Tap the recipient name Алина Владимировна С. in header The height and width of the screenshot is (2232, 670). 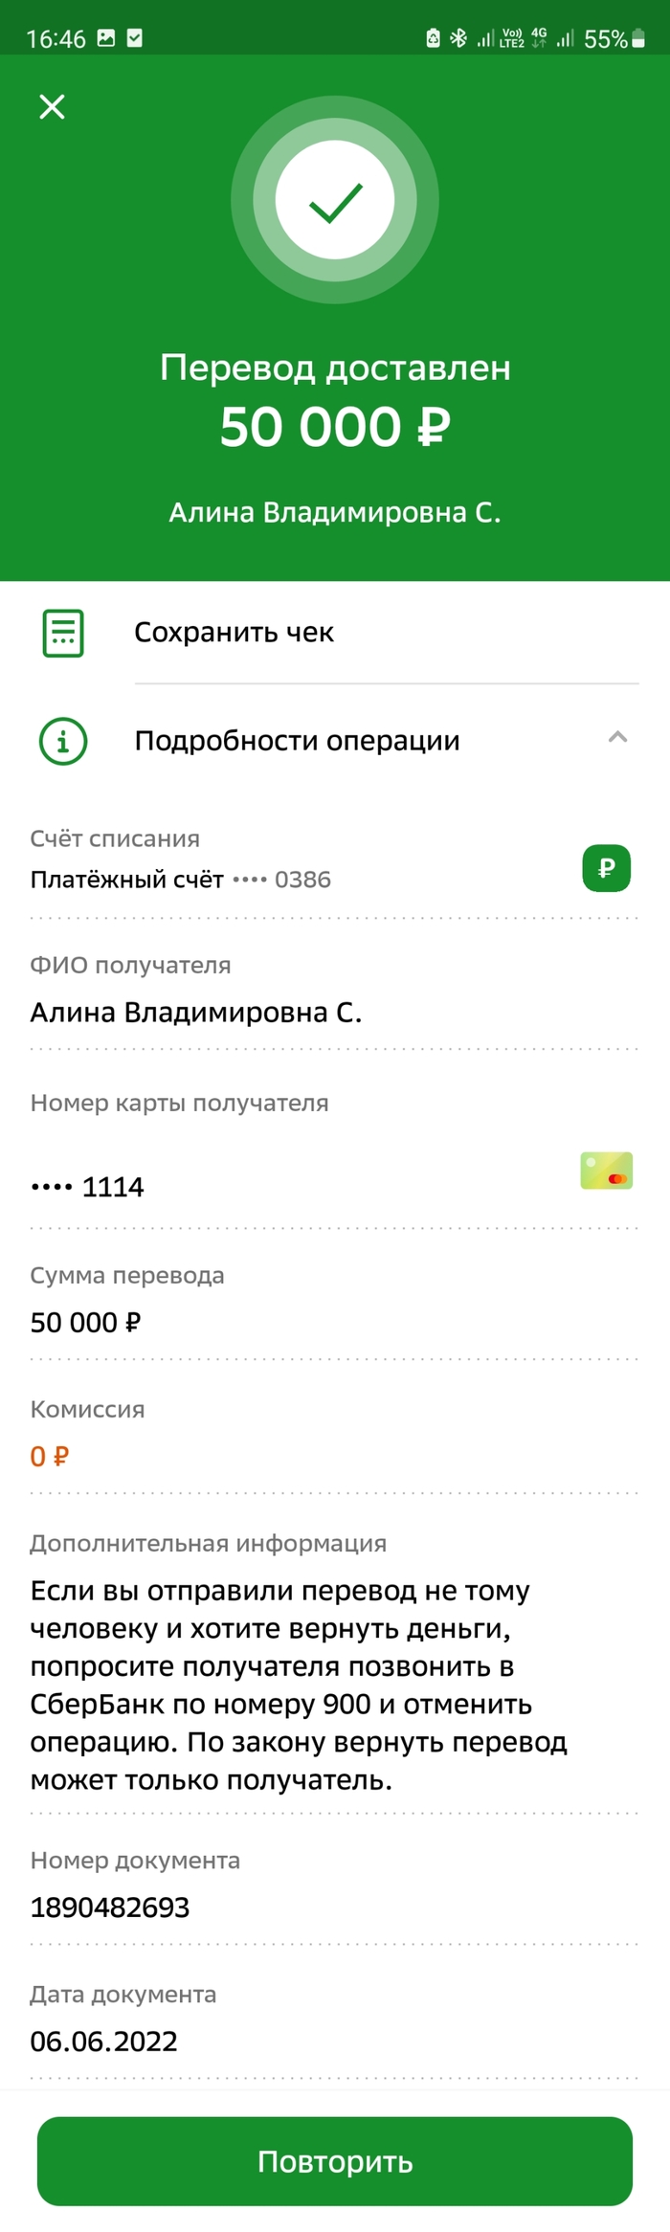tap(335, 513)
